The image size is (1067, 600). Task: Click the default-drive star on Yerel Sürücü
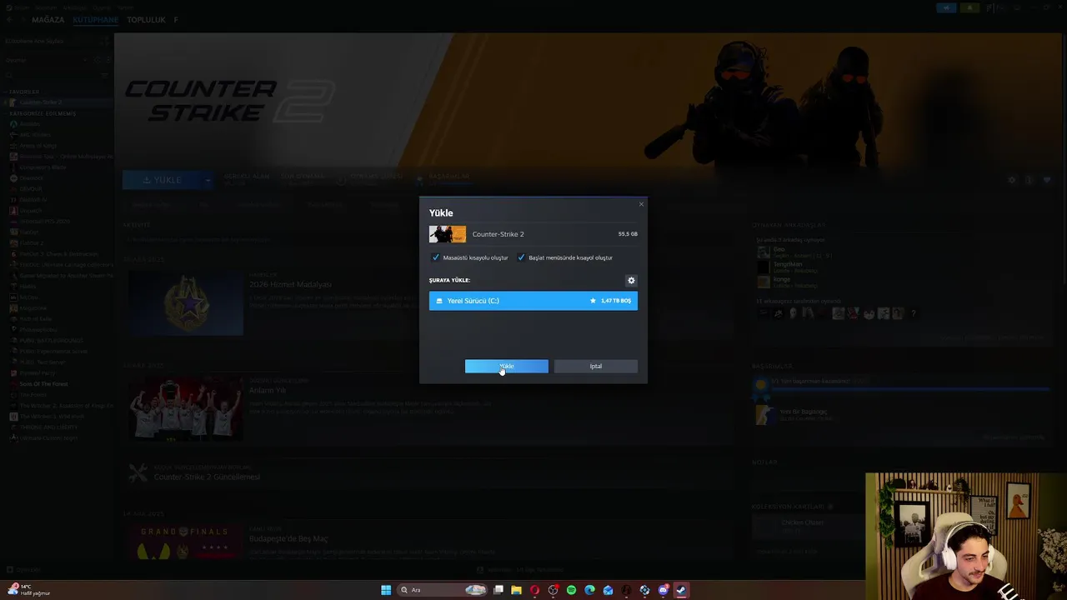pos(593,301)
